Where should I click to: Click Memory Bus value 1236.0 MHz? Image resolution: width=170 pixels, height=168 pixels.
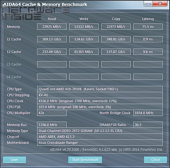(52, 125)
